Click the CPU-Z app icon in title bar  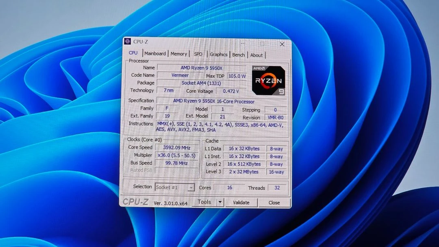coord(127,41)
